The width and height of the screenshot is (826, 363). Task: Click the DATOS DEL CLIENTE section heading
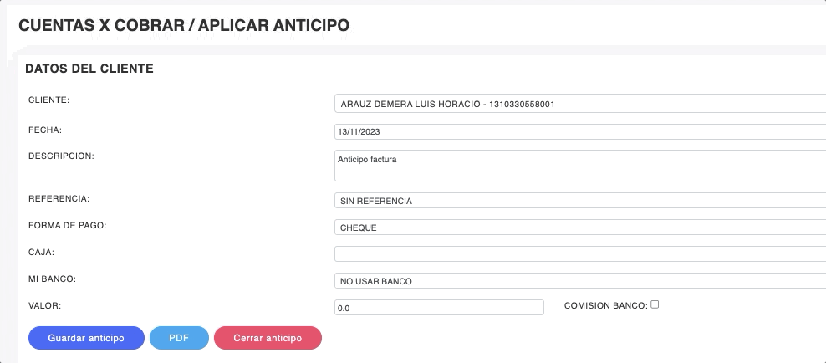point(89,69)
